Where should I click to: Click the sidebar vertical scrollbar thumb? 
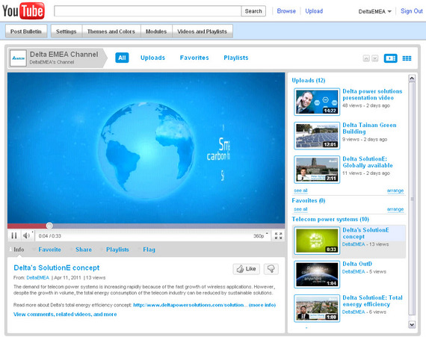(x=412, y=199)
